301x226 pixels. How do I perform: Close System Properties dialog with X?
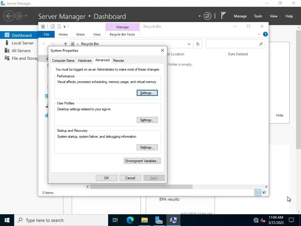click(x=162, y=50)
